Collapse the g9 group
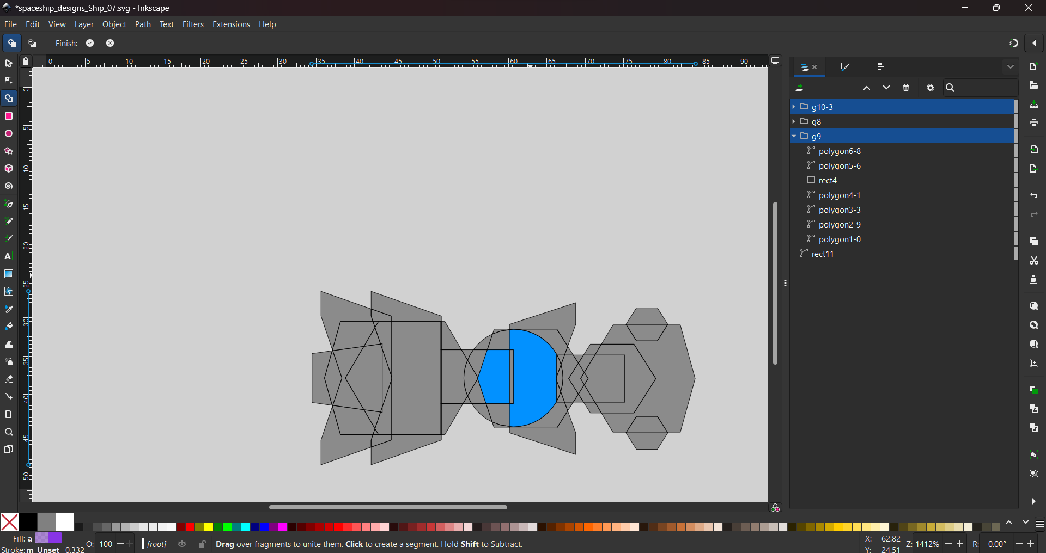The height and width of the screenshot is (553, 1046). 794,136
